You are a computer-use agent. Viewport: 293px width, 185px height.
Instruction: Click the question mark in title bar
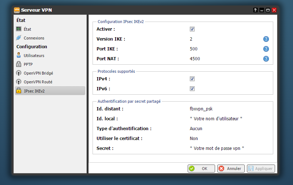(x=255, y=10)
